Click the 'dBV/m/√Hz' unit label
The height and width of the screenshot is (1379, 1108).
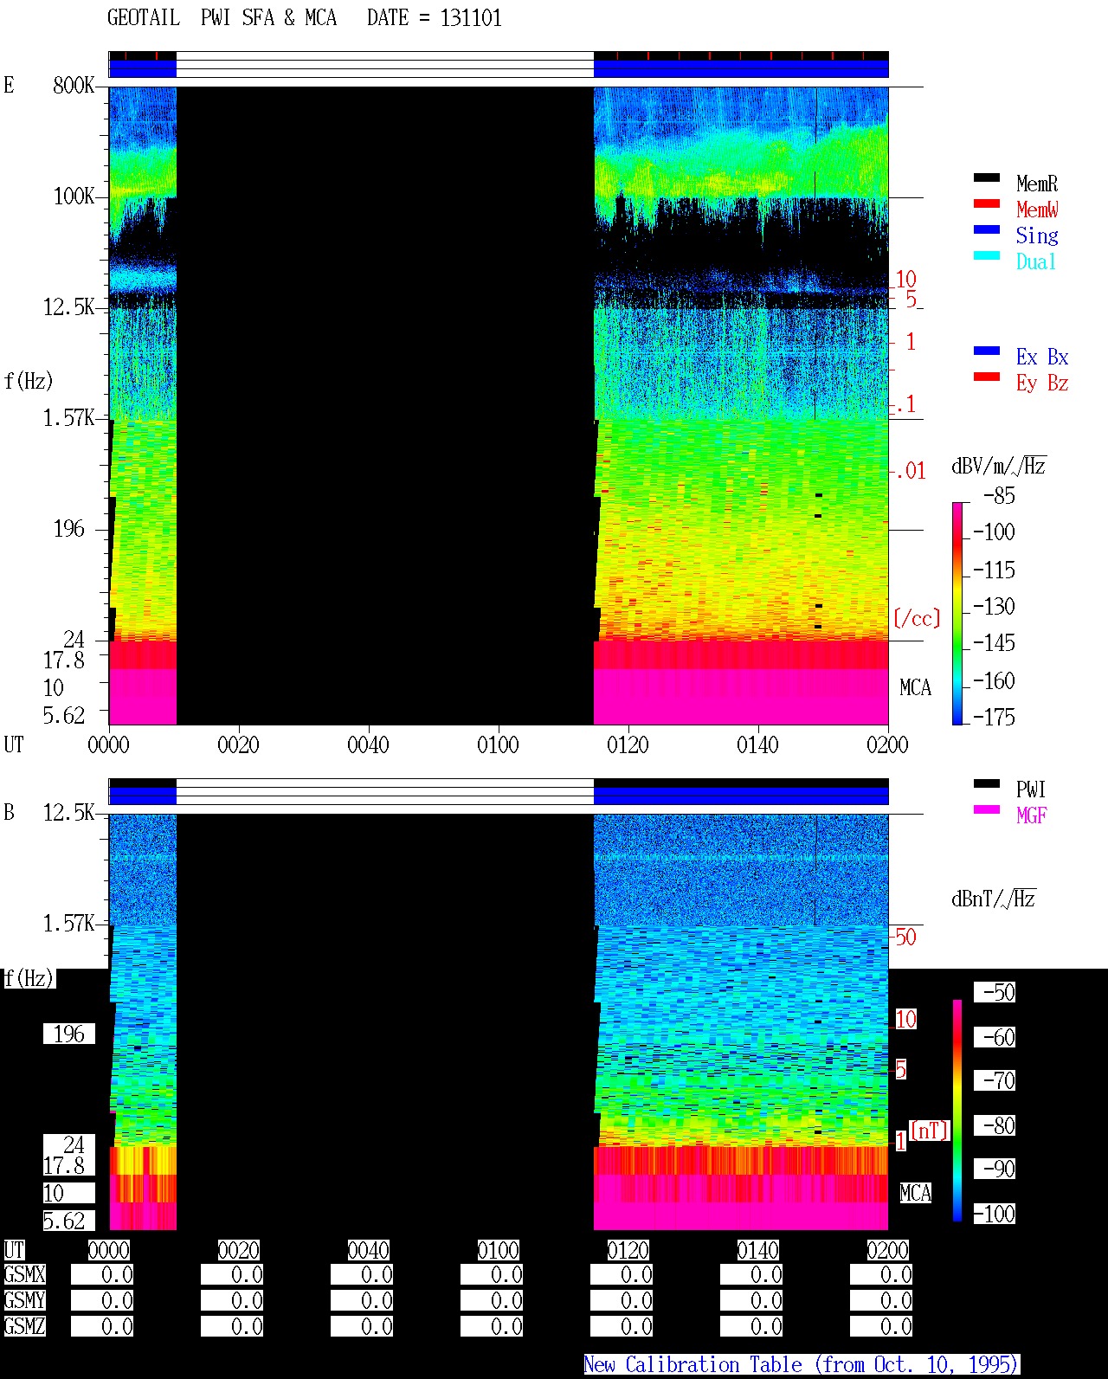(x=999, y=466)
